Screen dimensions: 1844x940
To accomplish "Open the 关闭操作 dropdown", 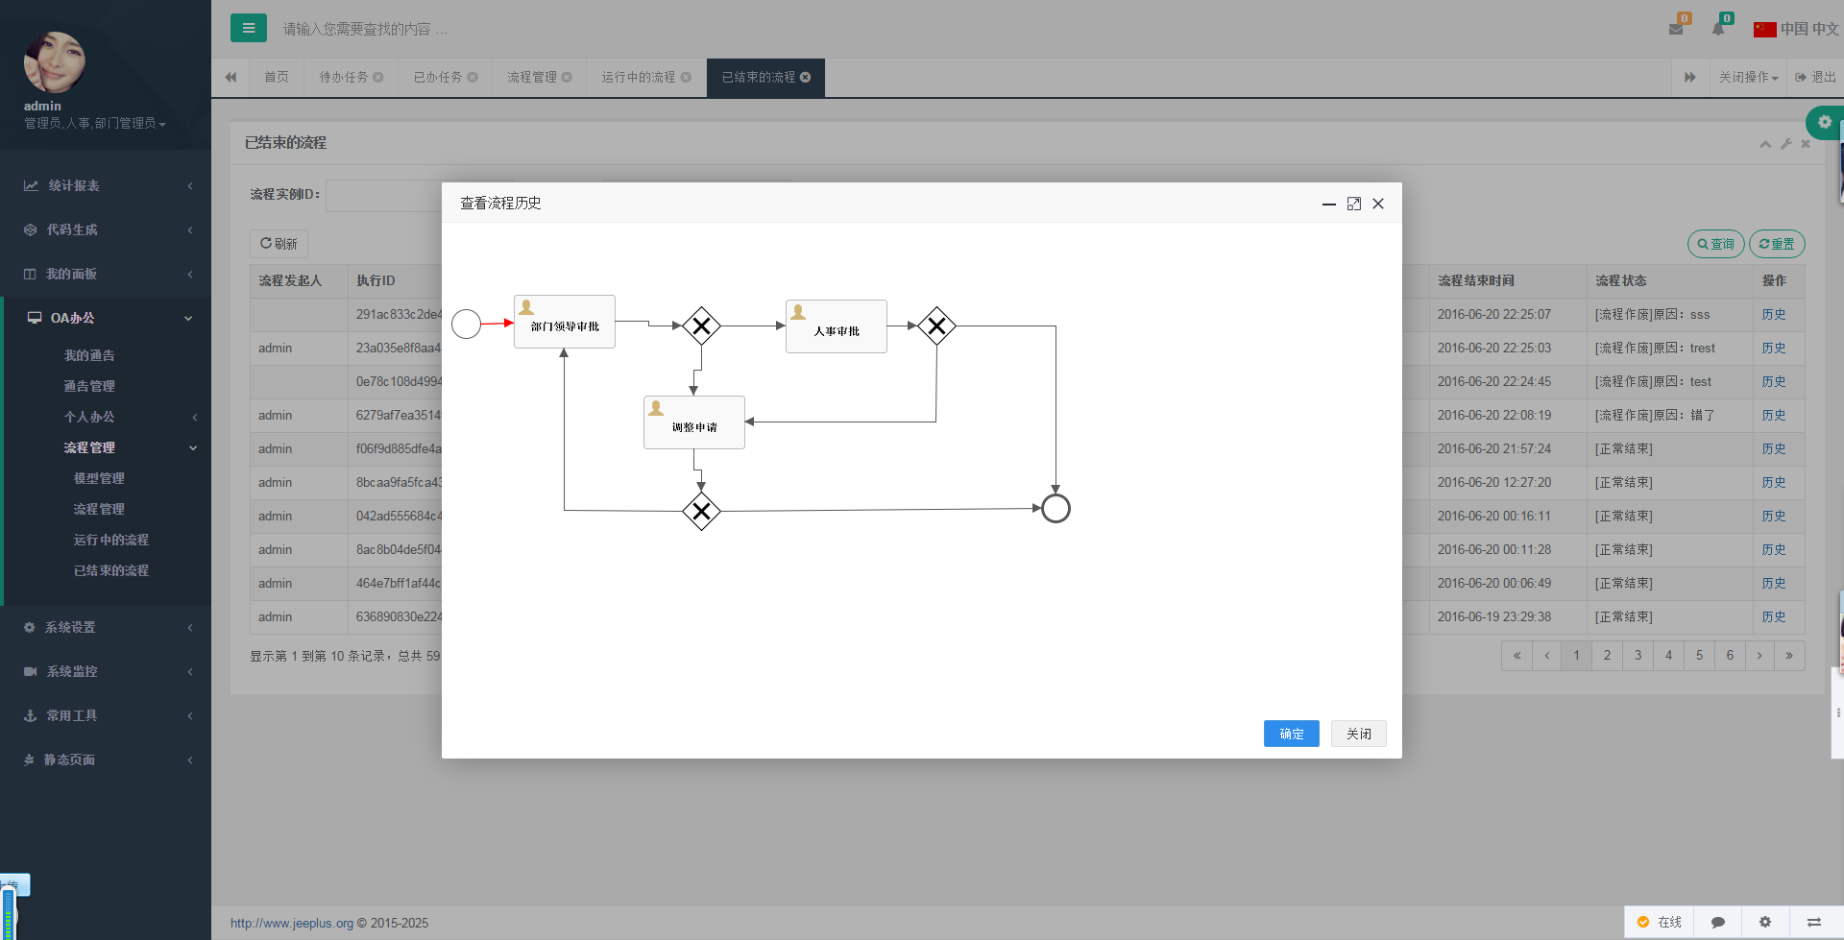I will click(1748, 78).
